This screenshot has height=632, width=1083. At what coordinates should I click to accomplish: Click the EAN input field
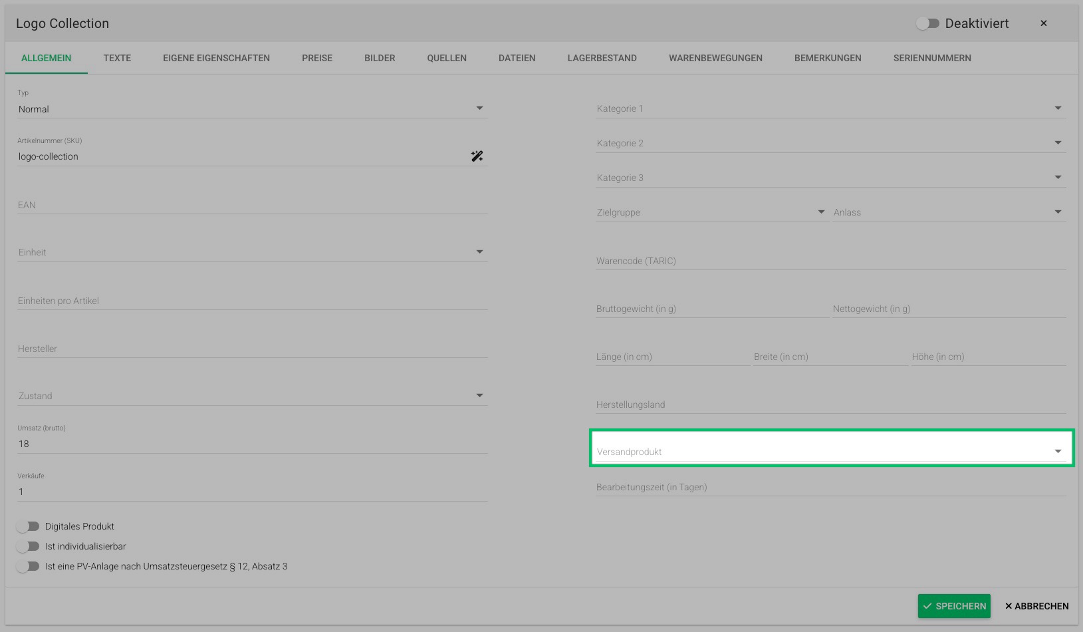tap(253, 205)
